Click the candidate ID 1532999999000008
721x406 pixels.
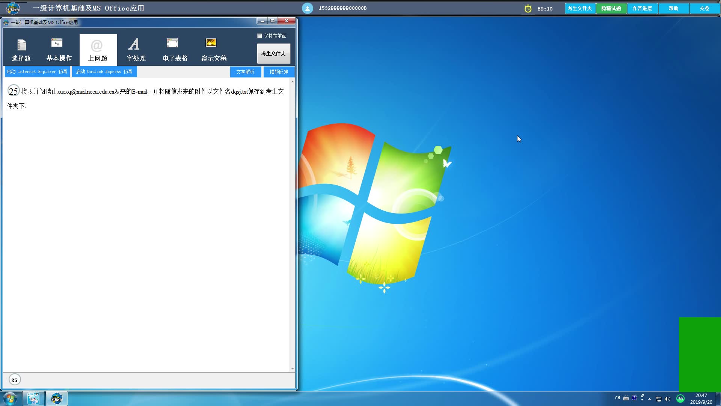342,8
